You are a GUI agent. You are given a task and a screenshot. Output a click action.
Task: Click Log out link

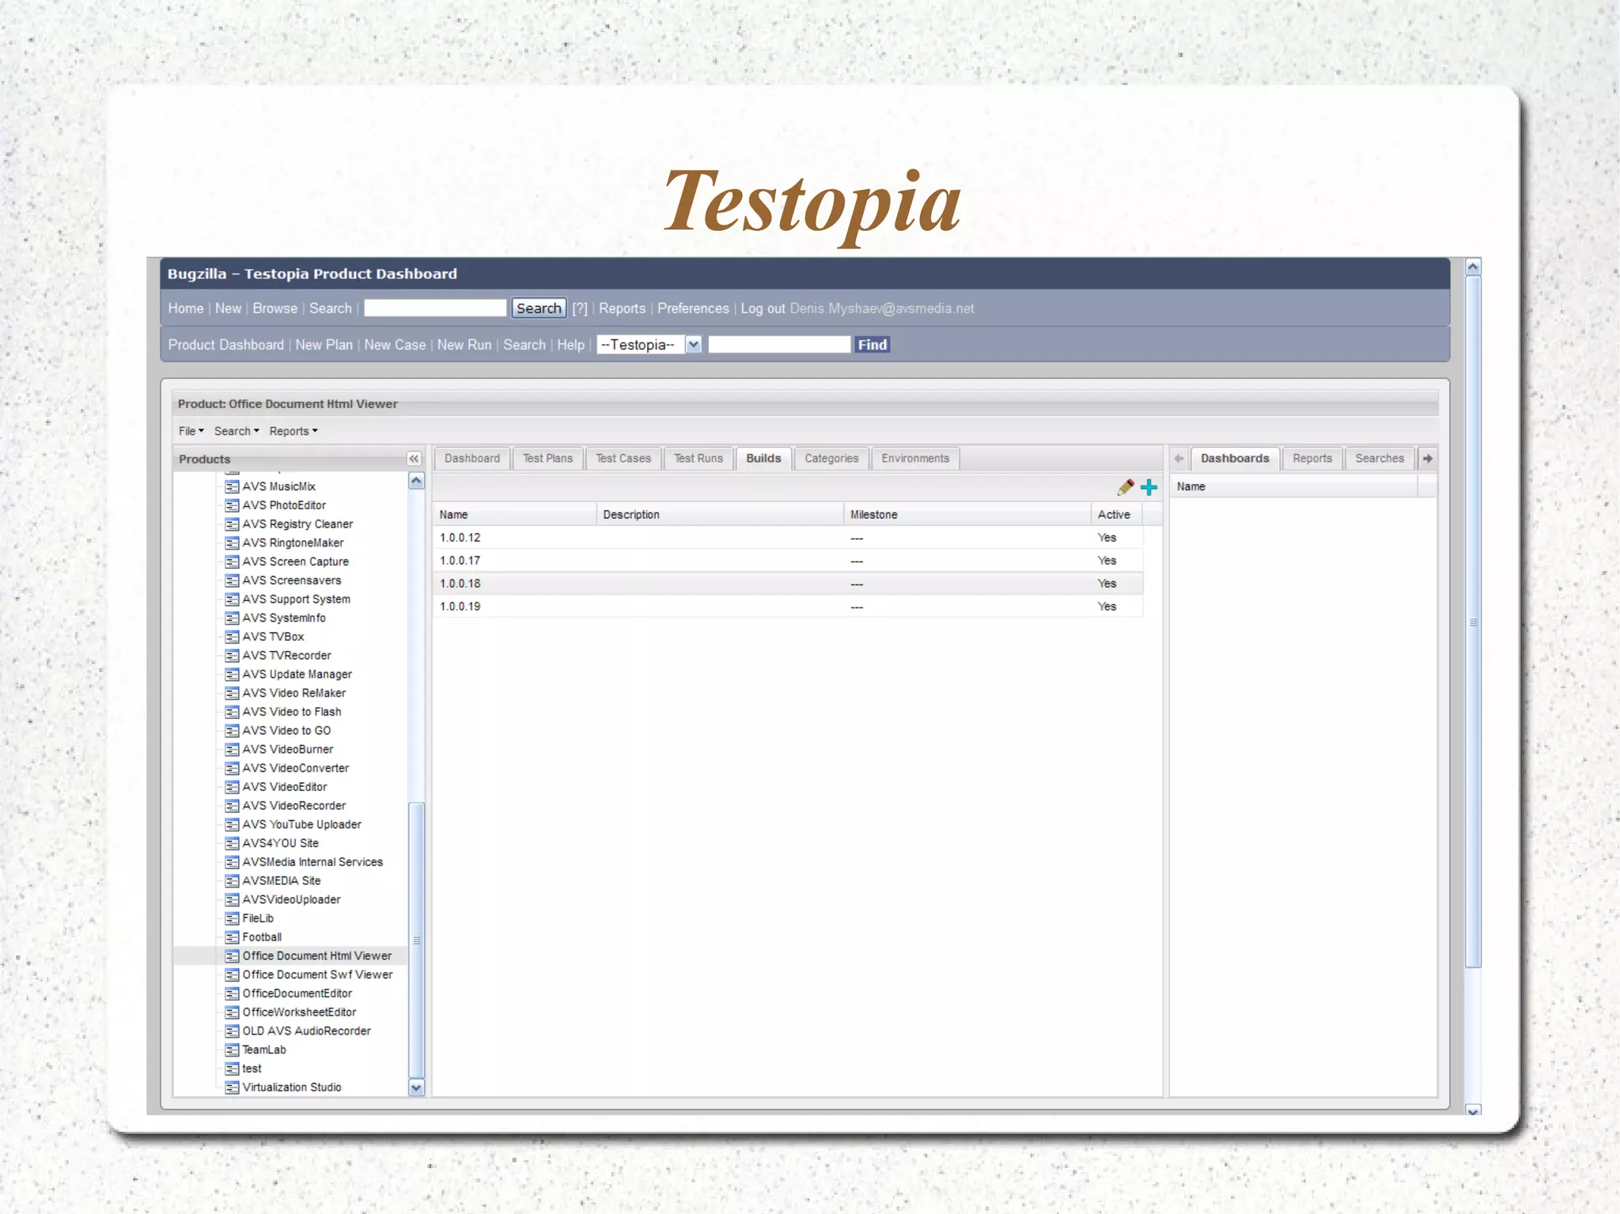pyautogui.click(x=763, y=308)
